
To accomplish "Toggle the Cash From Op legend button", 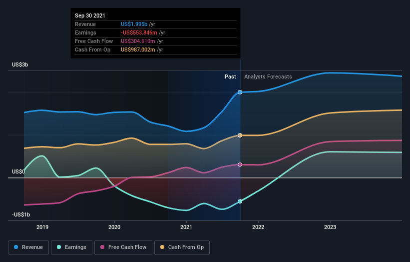I will pyautogui.click(x=182, y=247).
